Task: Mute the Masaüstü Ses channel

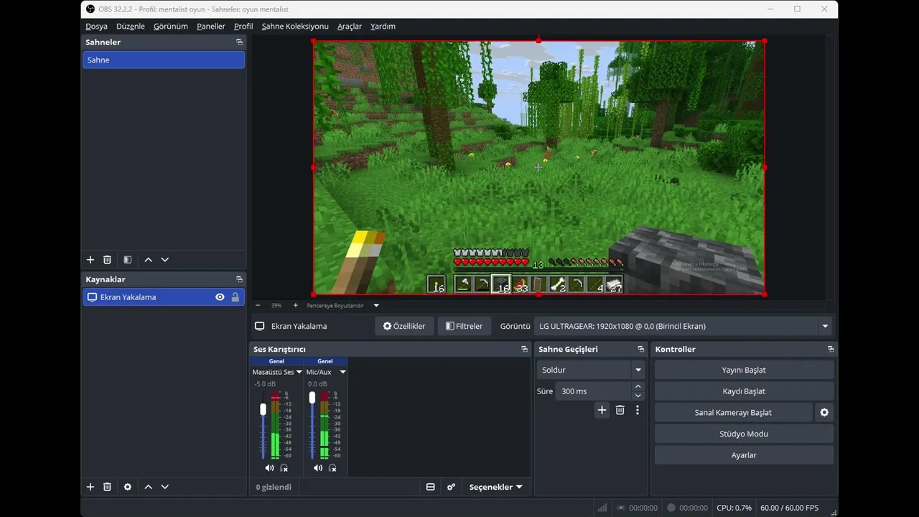Action: tap(269, 468)
